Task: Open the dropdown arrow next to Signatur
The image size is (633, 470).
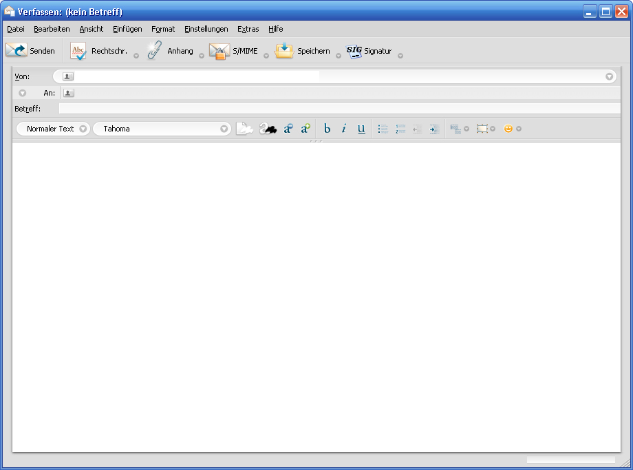Action: tap(400, 56)
